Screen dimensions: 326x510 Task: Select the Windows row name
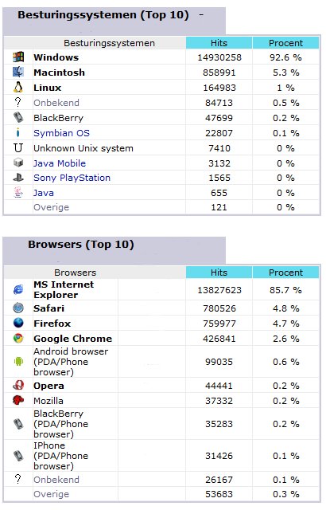(56, 57)
